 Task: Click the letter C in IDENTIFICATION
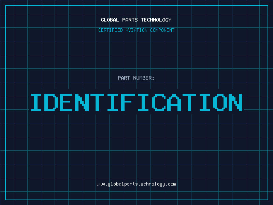159,102
